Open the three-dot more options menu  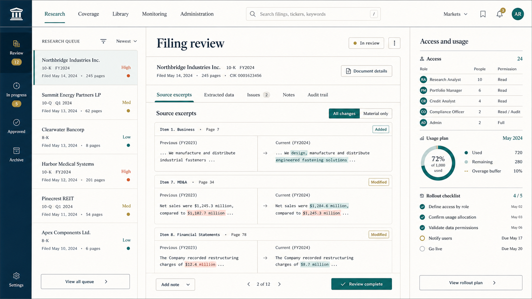[x=394, y=43]
